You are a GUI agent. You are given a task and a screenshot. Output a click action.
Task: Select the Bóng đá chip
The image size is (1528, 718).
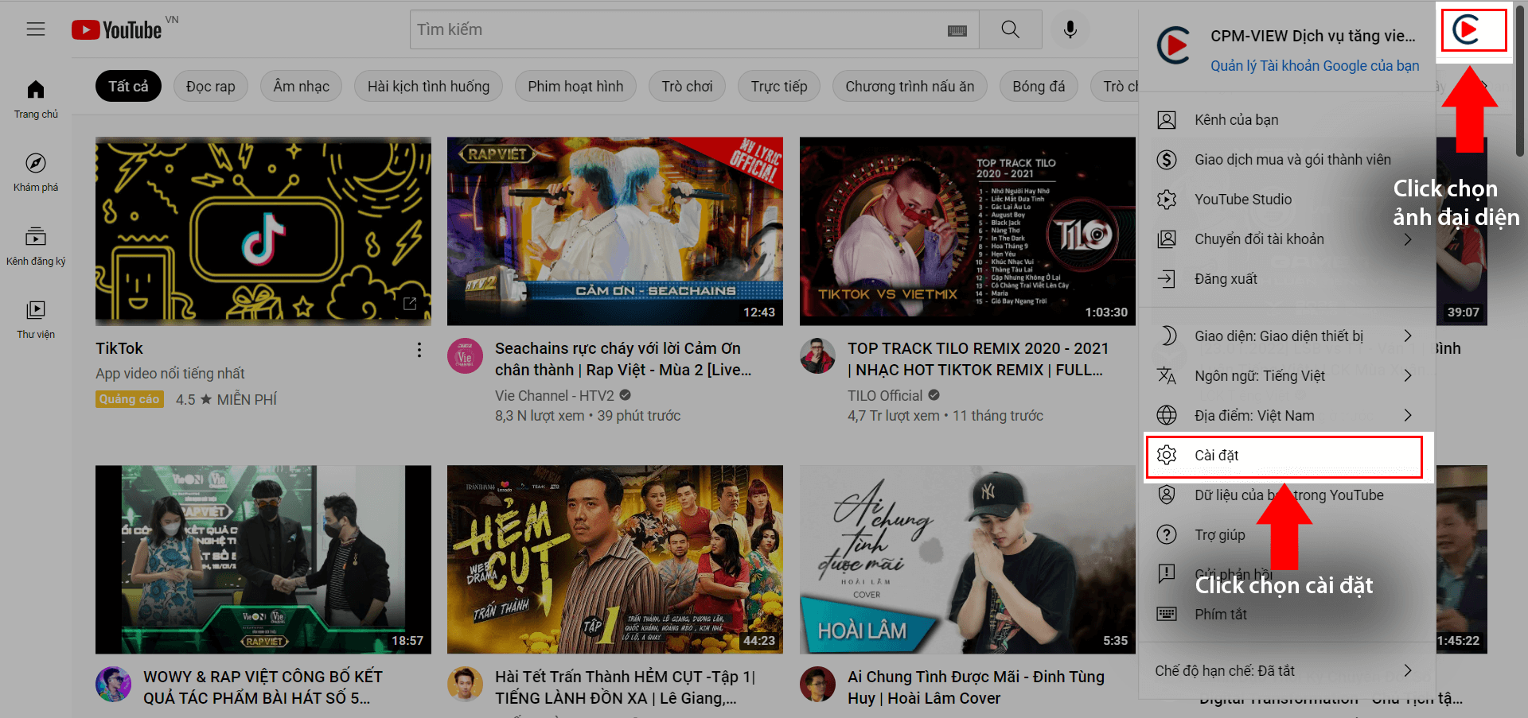click(1039, 87)
